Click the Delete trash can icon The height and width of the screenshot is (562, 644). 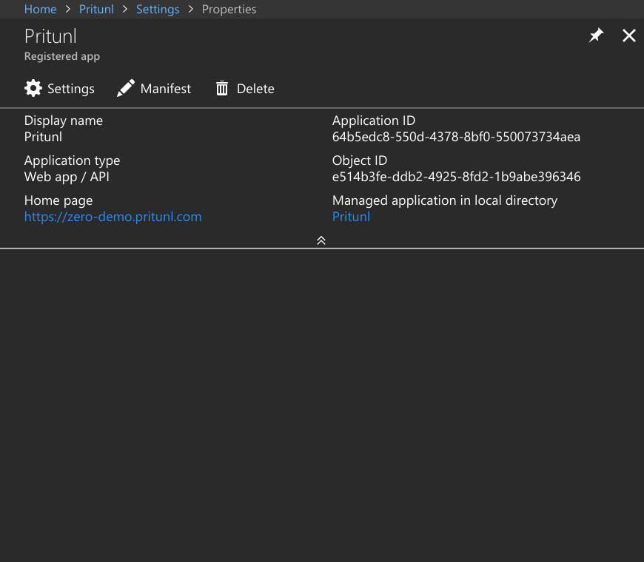[x=222, y=88]
